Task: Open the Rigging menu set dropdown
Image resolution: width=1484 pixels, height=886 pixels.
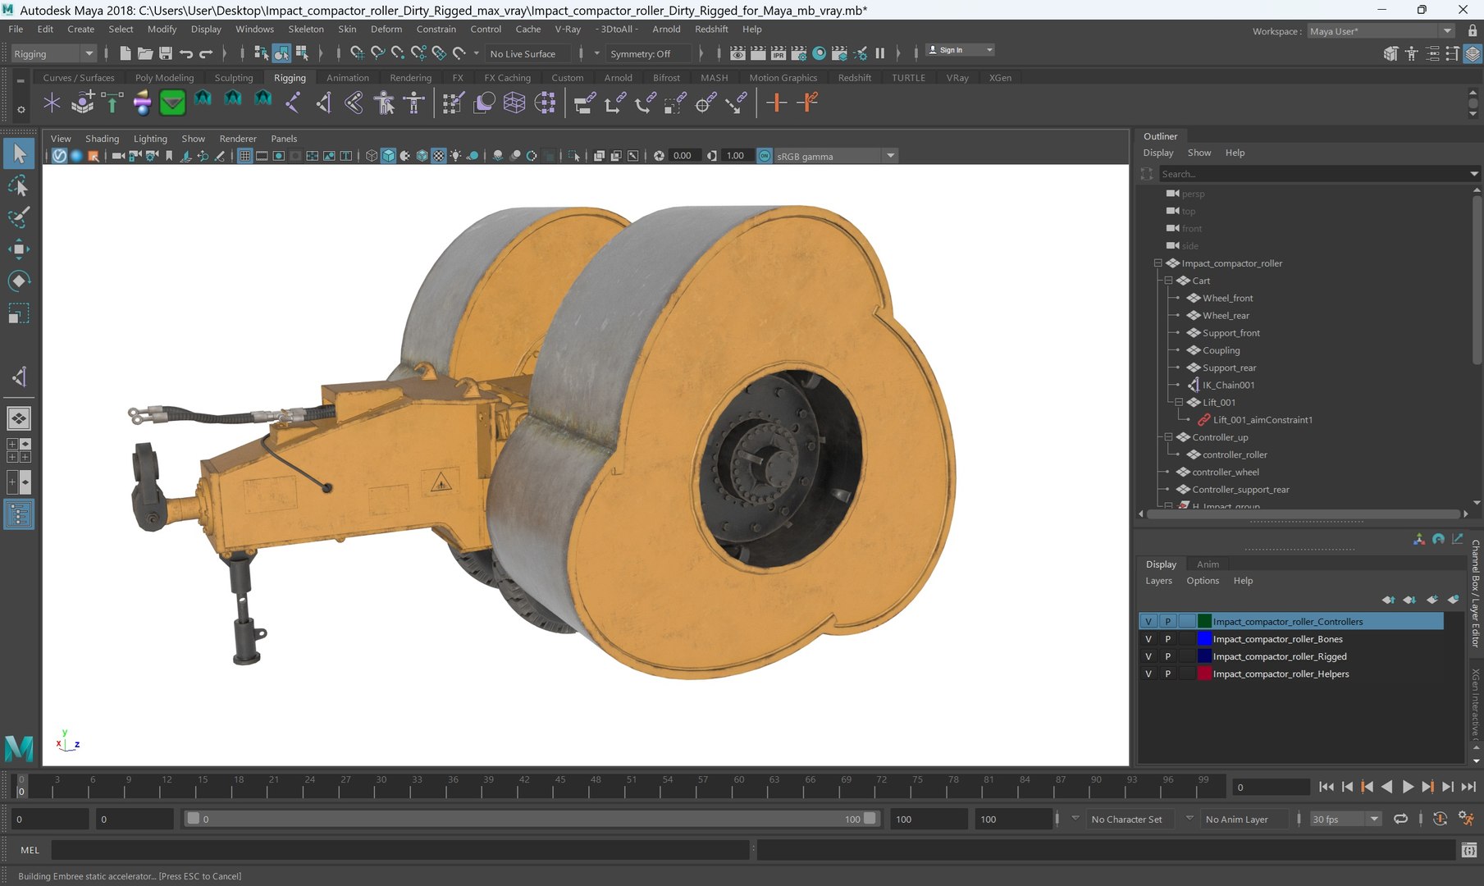Action: point(54,53)
